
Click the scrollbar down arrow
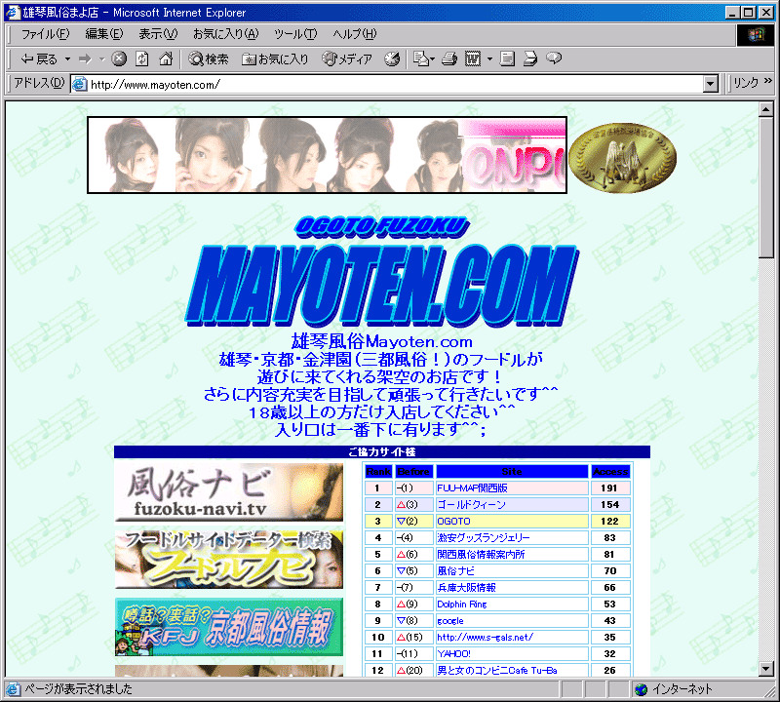(x=766, y=669)
